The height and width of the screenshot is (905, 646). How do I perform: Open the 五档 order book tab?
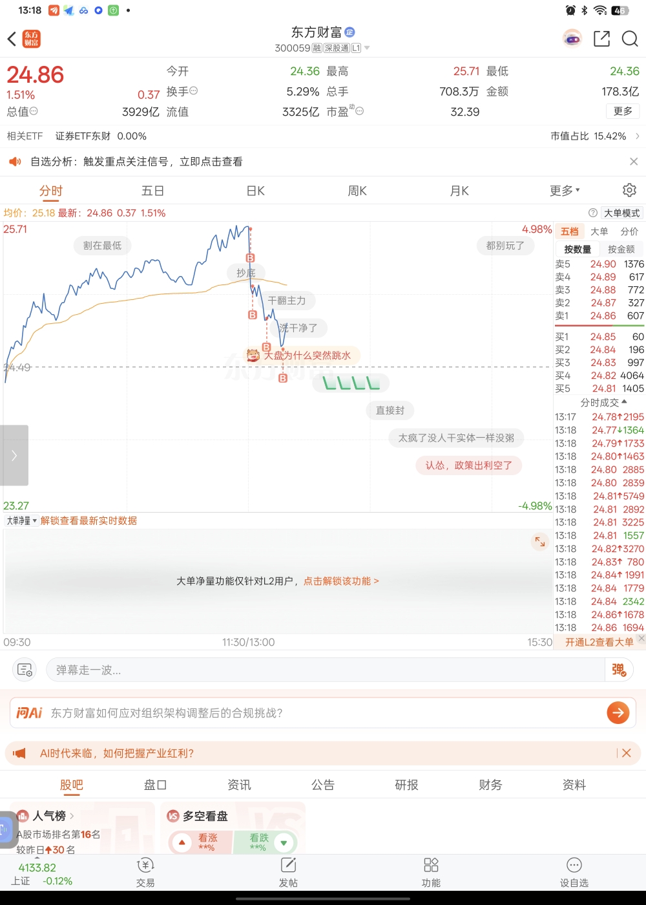pyautogui.click(x=570, y=231)
